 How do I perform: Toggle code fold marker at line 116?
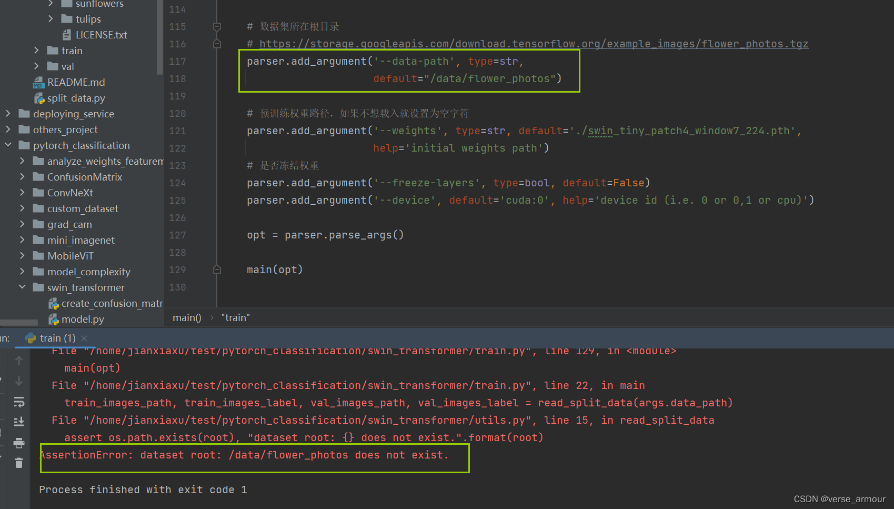217,44
